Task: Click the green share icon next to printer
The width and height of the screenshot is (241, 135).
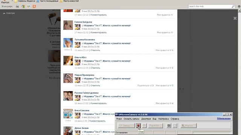Action: coord(23,6)
